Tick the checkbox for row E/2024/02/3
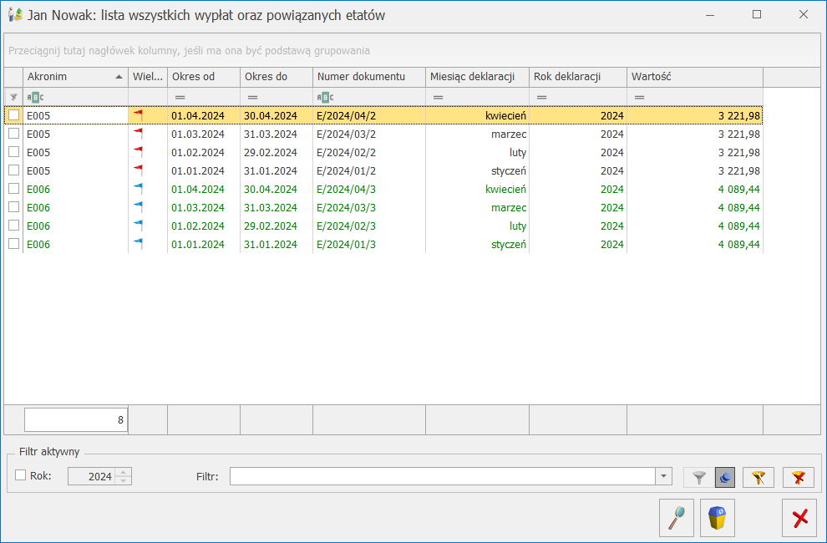This screenshot has width=827, height=543. click(13, 226)
